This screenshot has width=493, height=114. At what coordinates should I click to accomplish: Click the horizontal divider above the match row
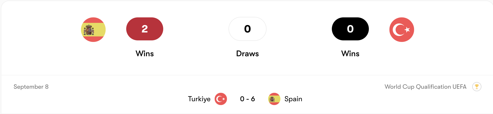pos(247,75)
